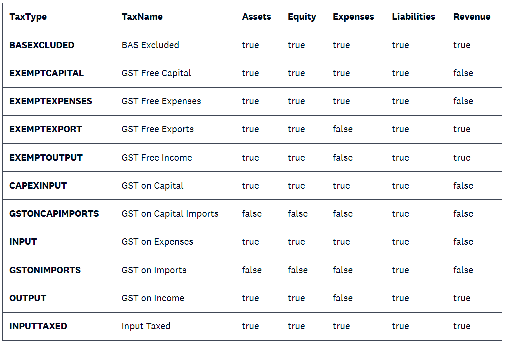Select the Revenue column header
Image resolution: width=505 pixels, height=344 pixels.
click(x=472, y=17)
